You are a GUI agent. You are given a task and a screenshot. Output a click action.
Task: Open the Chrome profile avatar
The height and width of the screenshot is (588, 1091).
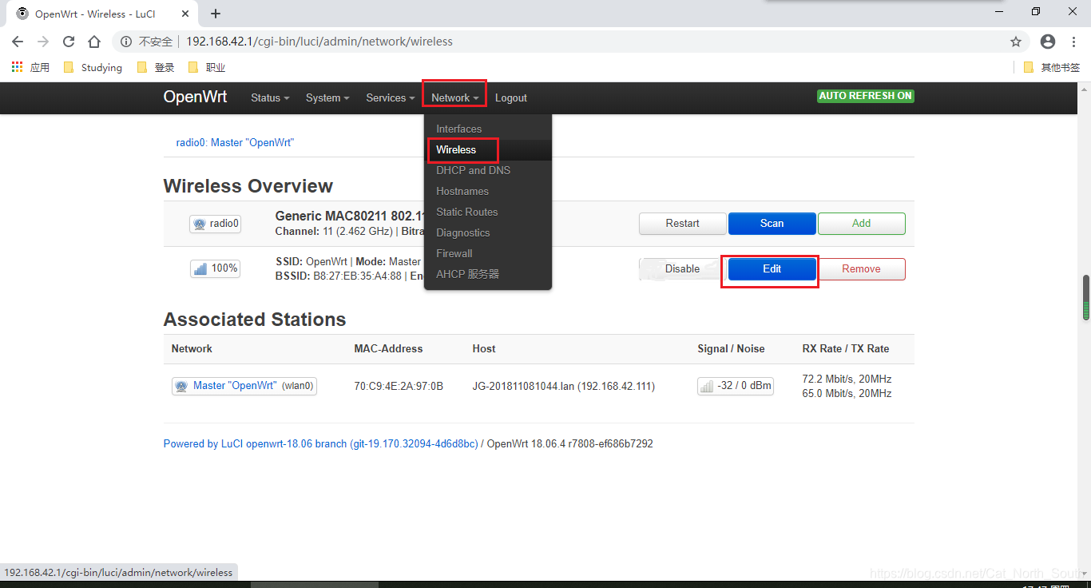pos(1048,42)
